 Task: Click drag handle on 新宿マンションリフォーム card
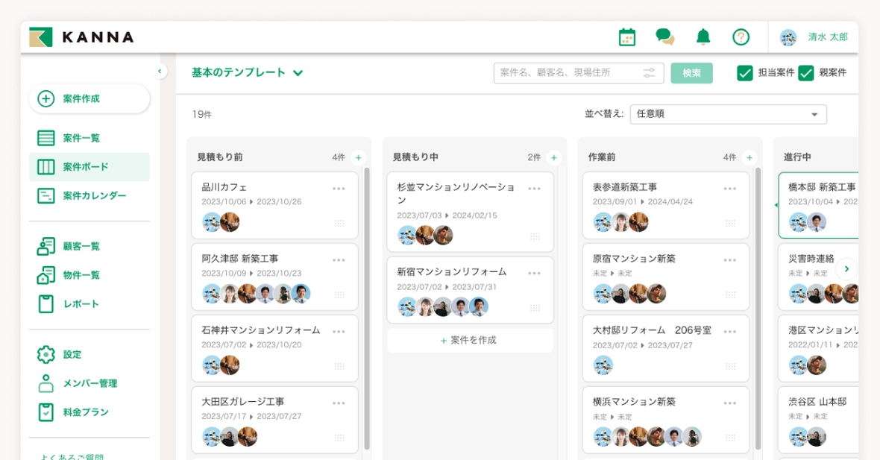pos(535,308)
